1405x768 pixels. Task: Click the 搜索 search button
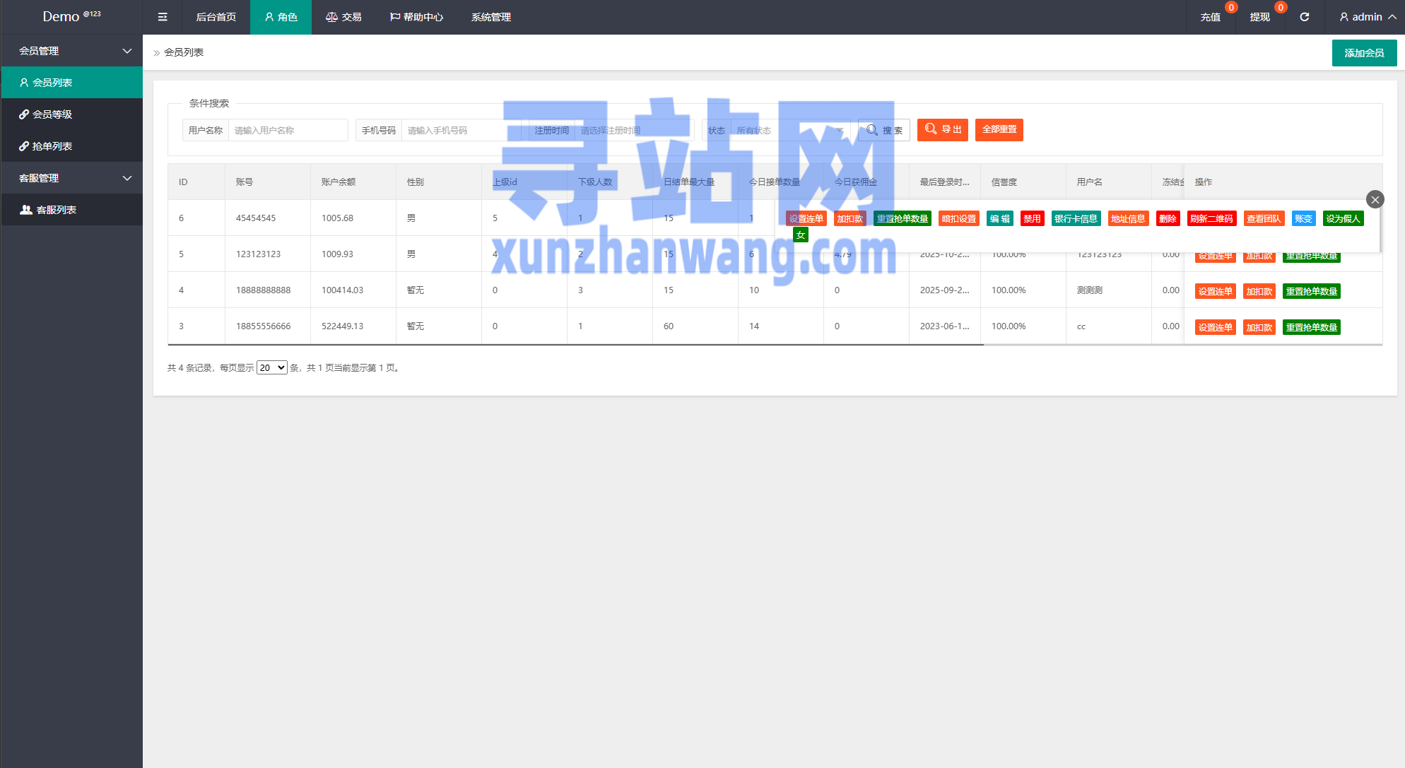884,130
